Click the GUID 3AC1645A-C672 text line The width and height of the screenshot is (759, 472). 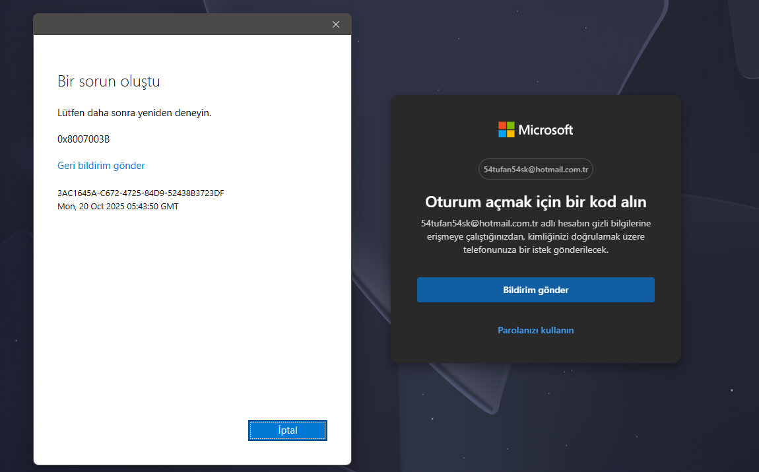141,193
